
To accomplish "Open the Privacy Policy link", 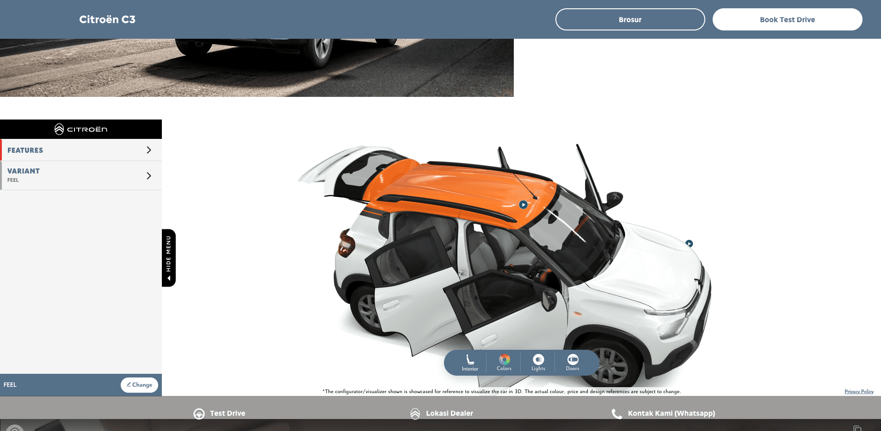I will [x=859, y=391].
